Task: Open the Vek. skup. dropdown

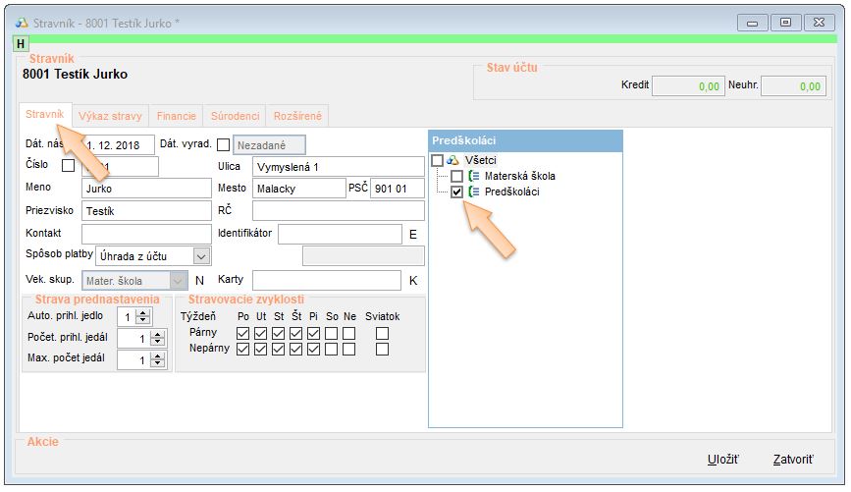Action: click(178, 281)
